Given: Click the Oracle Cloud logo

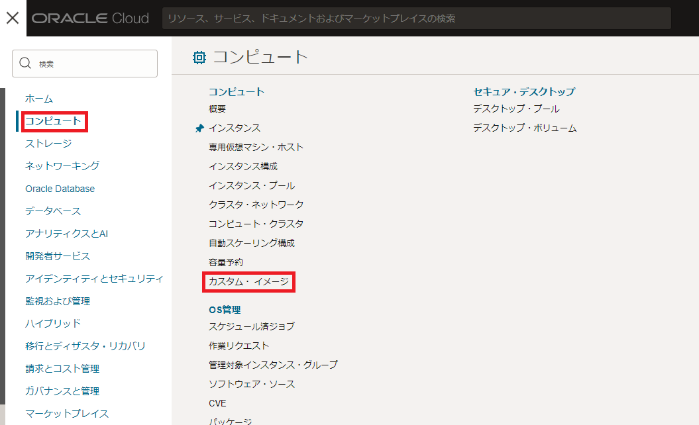Looking at the screenshot, I should point(90,19).
